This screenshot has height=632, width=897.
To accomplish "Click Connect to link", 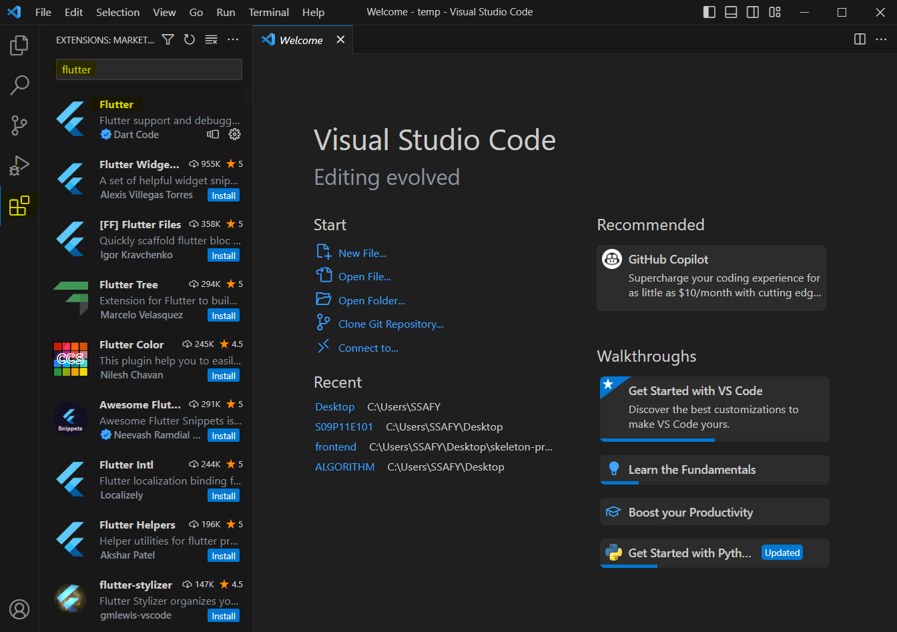I will [x=368, y=348].
